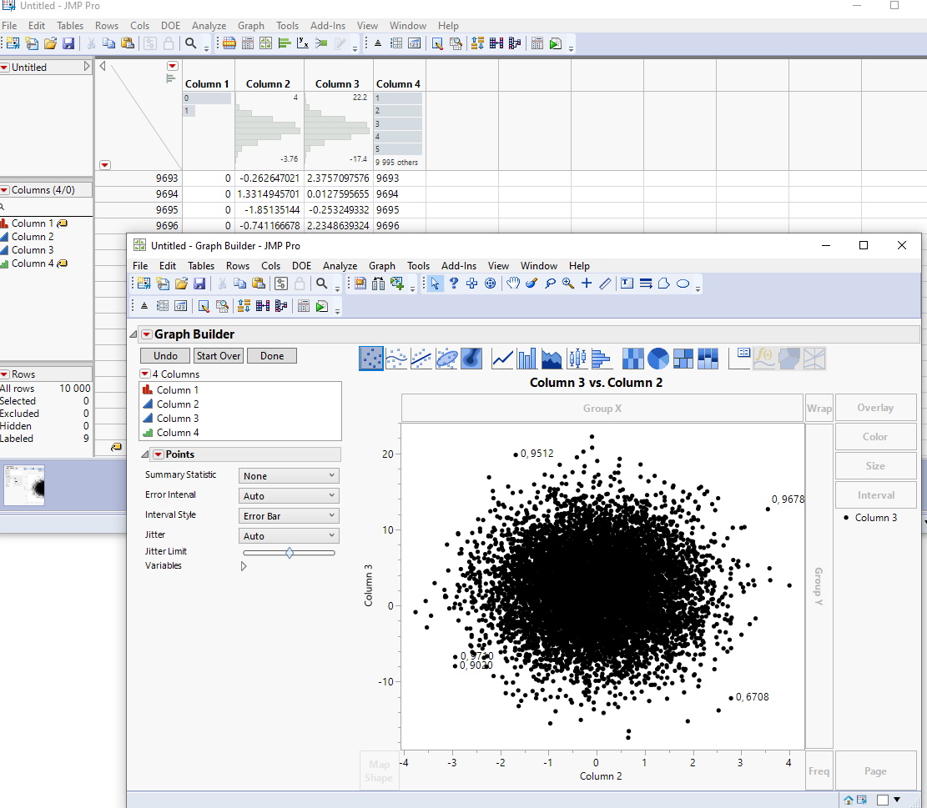Open the Graph menu in Graph Builder
This screenshot has width=927, height=808.
tap(381, 265)
